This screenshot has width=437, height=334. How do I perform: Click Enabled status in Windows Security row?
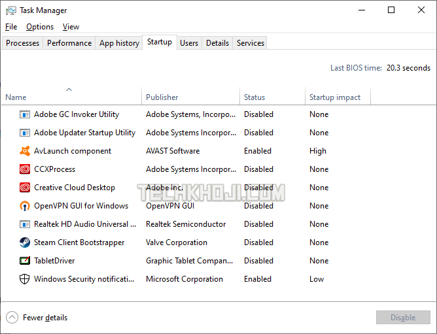click(x=258, y=279)
